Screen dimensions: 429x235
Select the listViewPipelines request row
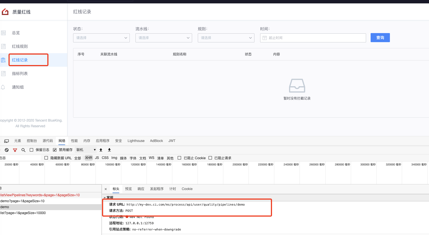pos(51,195)
